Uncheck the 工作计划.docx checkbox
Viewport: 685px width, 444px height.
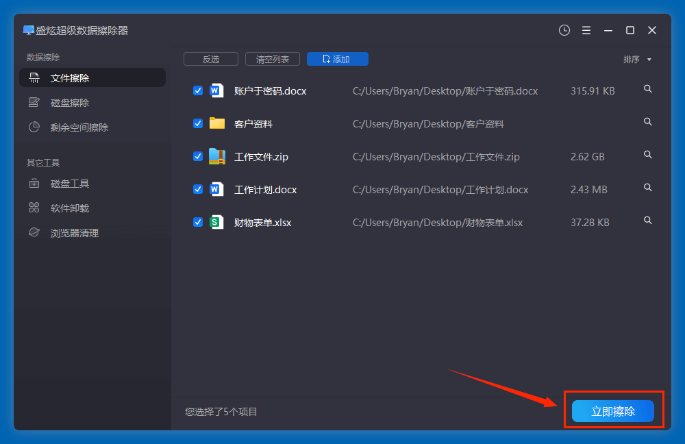pos(198,189)
